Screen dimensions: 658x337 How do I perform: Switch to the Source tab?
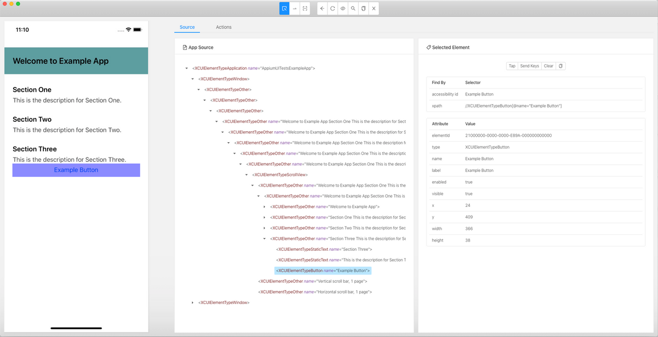pos(187,27)
